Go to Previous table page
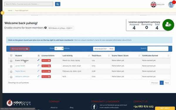The image size is (176, 110). tap(155, 83)
